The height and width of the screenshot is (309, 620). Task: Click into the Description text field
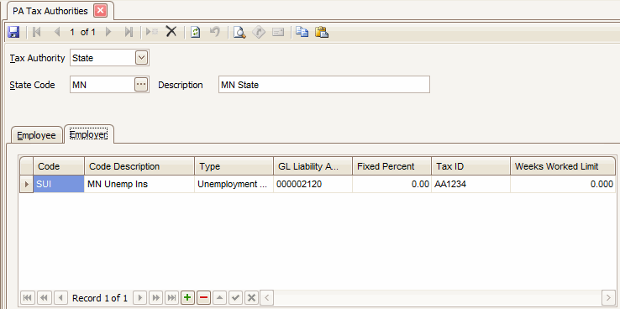323,85
